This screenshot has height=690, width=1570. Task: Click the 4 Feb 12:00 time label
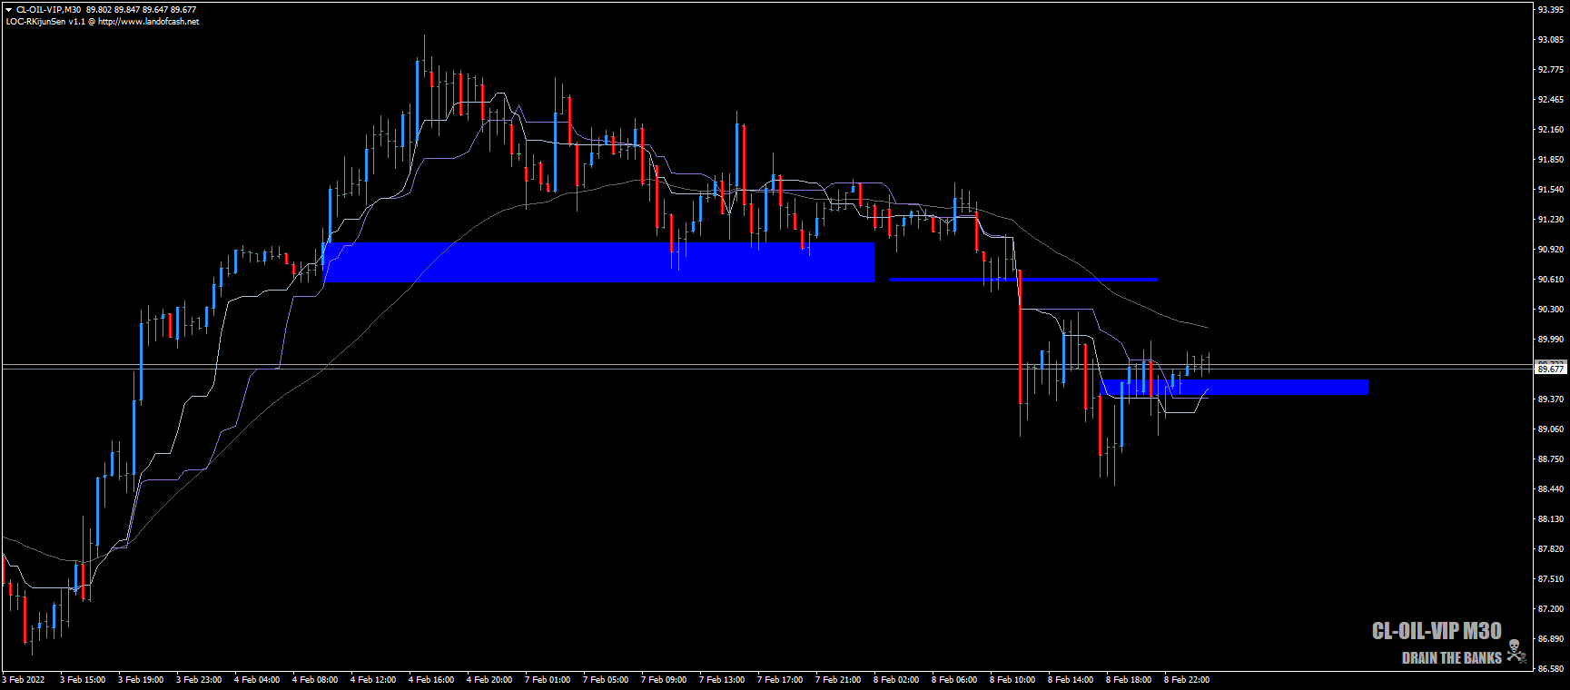click(373, 680)
